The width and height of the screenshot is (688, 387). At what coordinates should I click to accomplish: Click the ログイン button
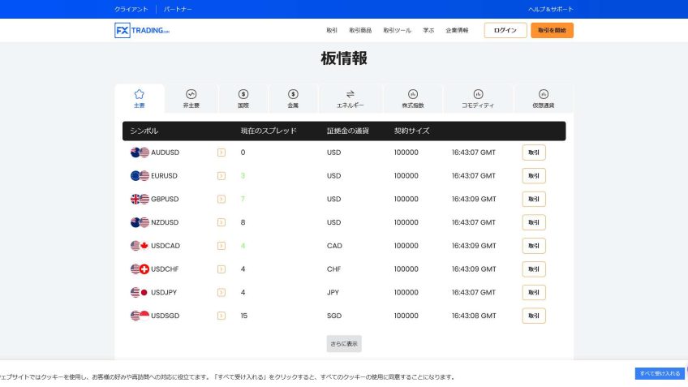505,31
